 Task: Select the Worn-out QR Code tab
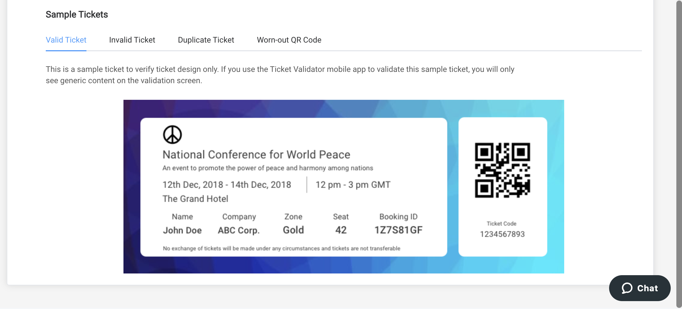[289, 40]
